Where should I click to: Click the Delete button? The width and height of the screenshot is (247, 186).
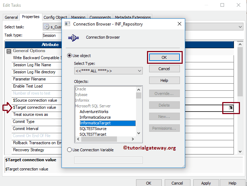tap(164, 105)
